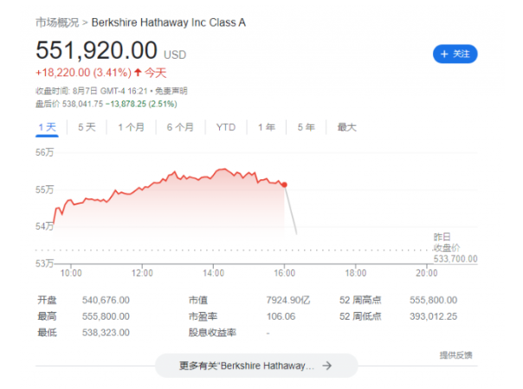Open the 1 个月 chart range
The image size is (523, 389).
click(131, 127)
